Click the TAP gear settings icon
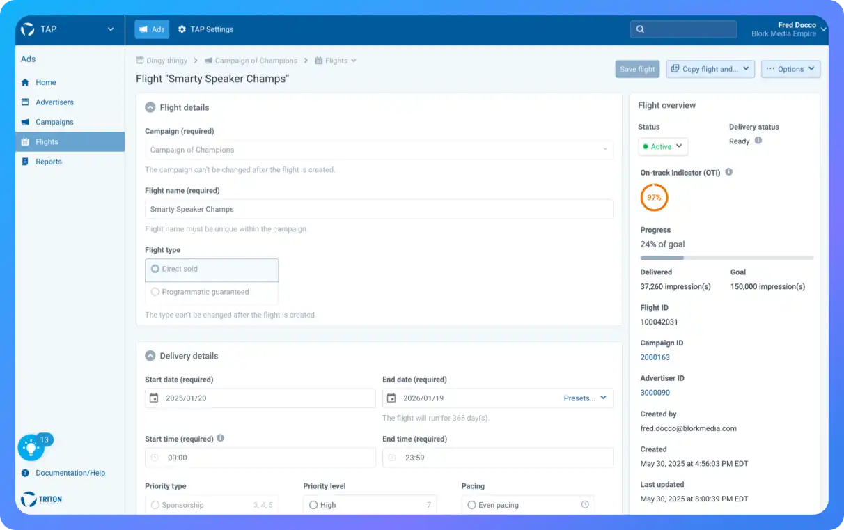 click(182, 29)
